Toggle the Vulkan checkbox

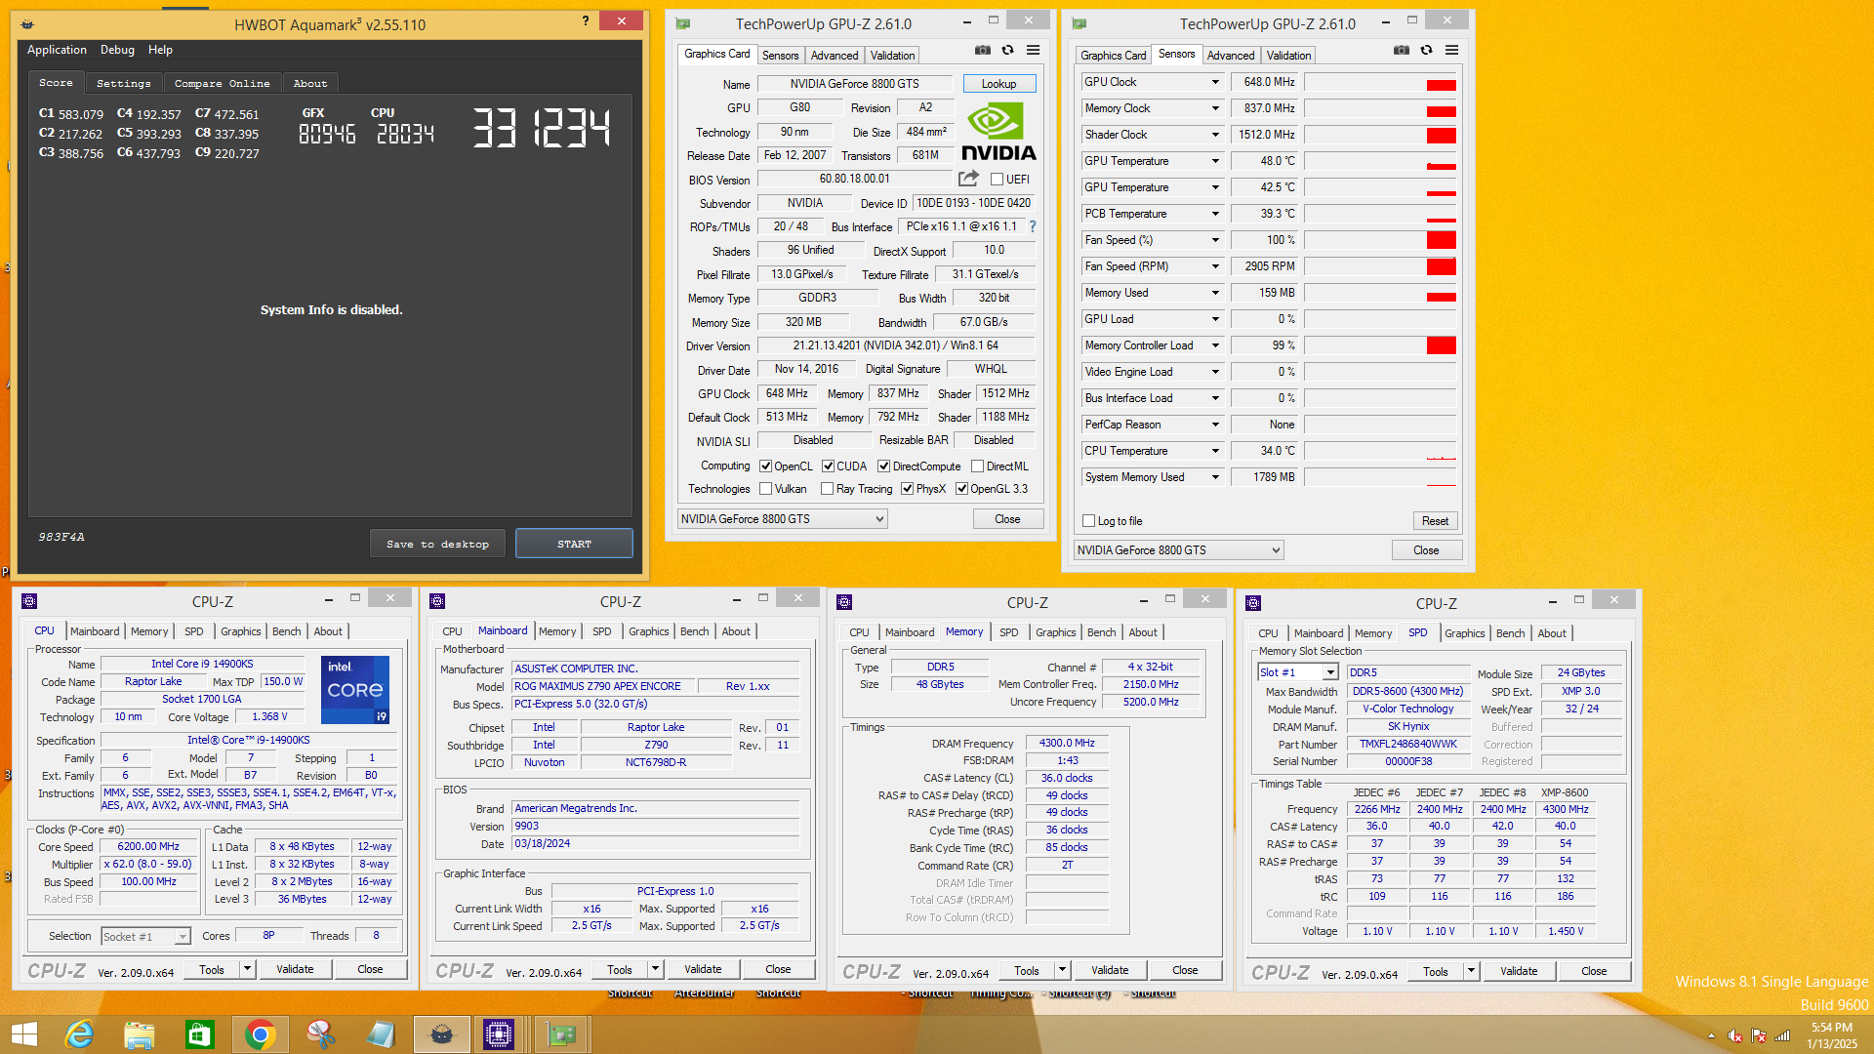[x=765, y=489]
